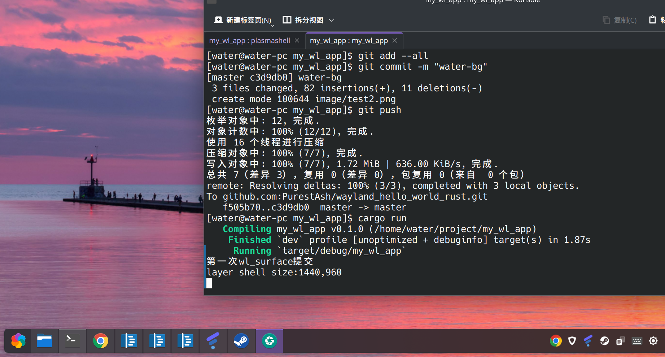Click the "git push" command line
Image resolution: width=665 pixels, height=357 pixels.
click(380, 110)
